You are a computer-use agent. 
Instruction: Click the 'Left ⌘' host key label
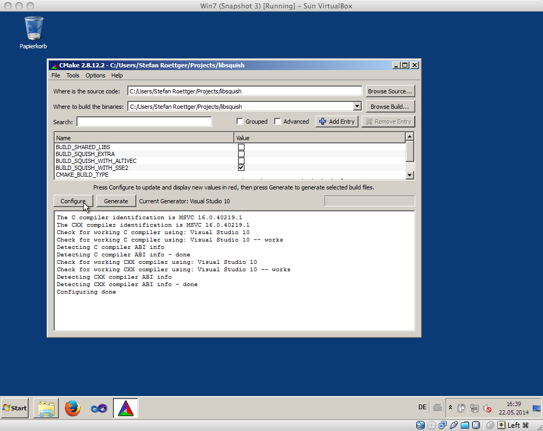[518, 425]
